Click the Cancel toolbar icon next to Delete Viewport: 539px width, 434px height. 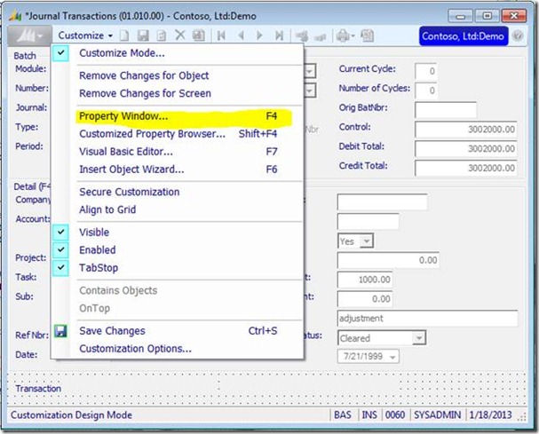(198, 36)
